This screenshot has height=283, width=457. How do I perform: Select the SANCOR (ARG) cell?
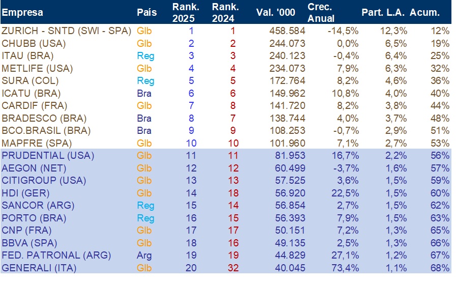tap(38, 206)
